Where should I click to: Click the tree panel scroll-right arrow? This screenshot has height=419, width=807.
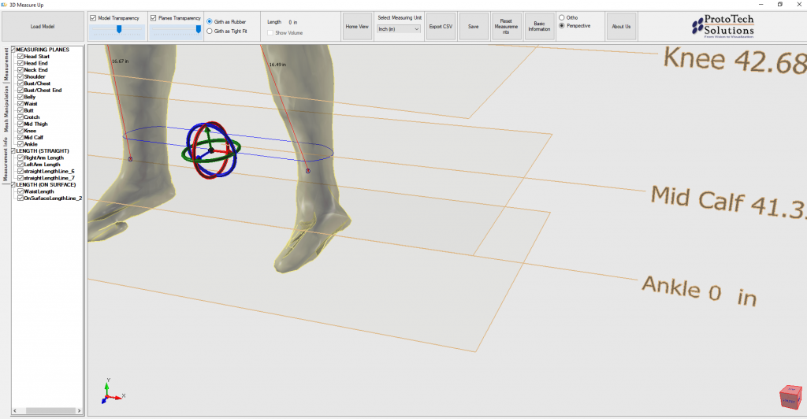tap(80, 411)
